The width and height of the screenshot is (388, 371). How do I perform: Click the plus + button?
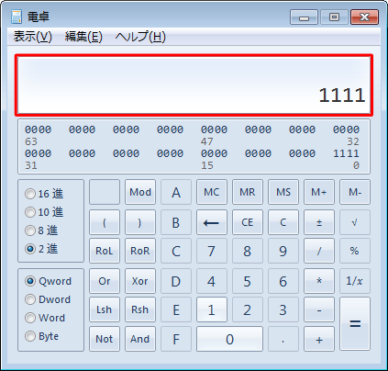tap(319, 339)
